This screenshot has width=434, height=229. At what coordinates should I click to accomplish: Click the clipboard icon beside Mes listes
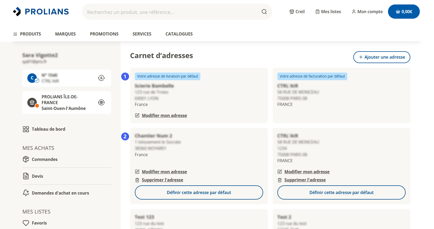318,12
